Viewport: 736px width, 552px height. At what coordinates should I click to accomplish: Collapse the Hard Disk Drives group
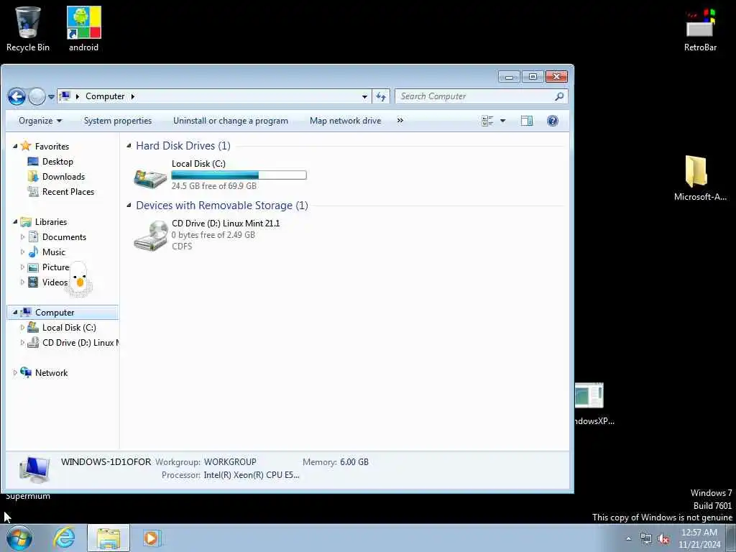click(129, 146)
